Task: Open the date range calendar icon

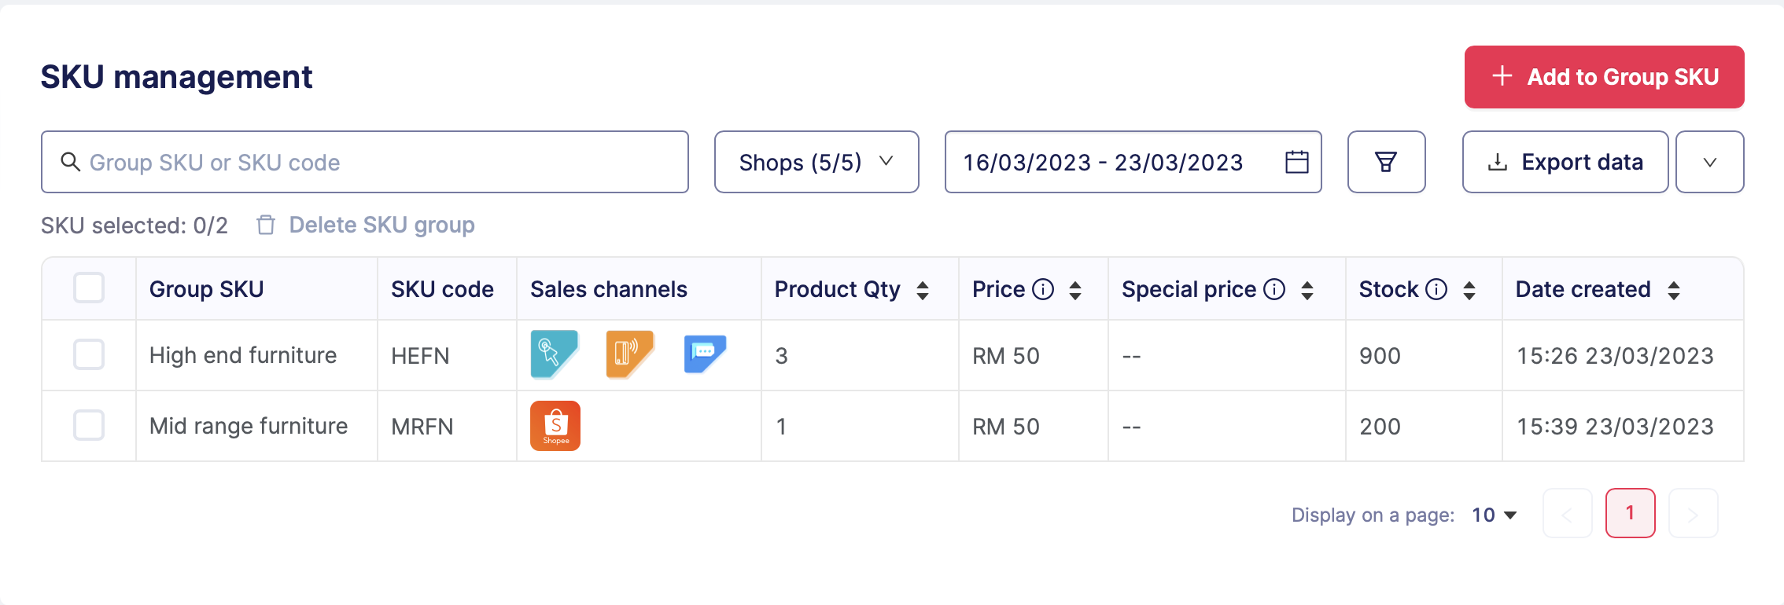Action: (x=1296, y=162)
